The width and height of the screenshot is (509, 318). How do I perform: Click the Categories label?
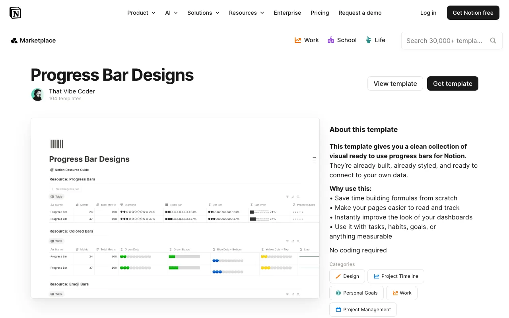click(342, 264)
